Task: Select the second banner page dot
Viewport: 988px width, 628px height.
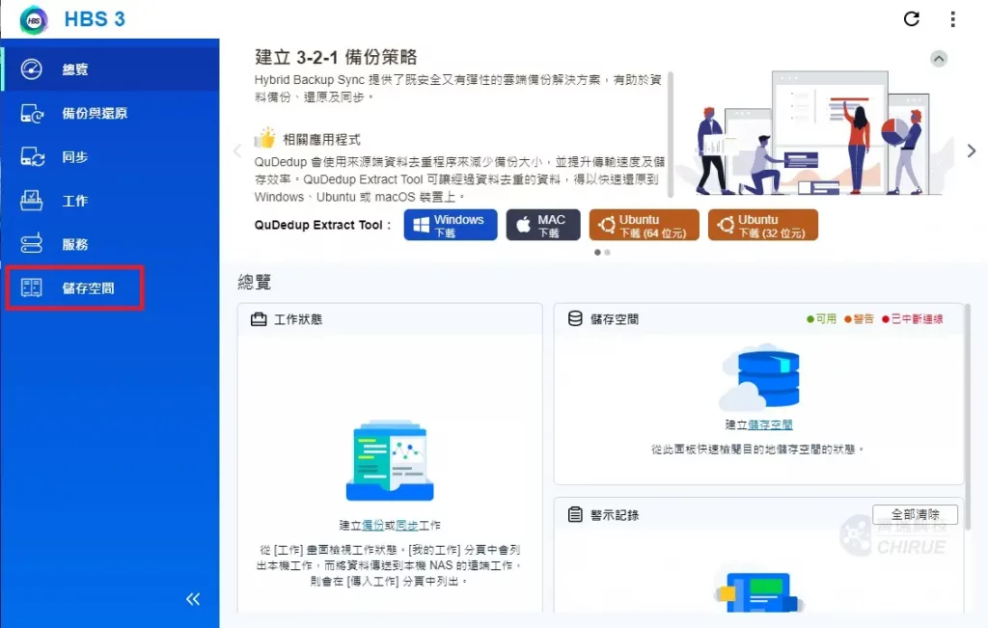Action: click(608, 253)
